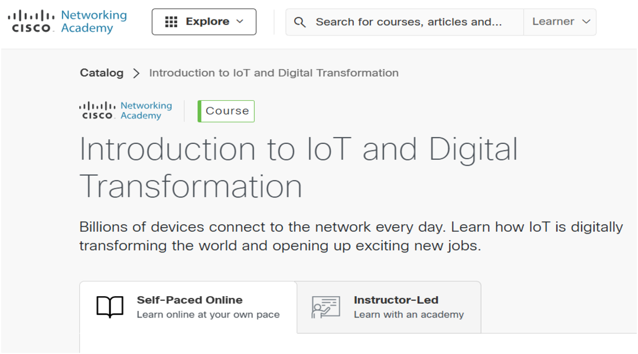Image resolution: width=638 pixels, height=354 pixels.
Task: Expand the Explore menu chevron
Action: click(239, 22)
